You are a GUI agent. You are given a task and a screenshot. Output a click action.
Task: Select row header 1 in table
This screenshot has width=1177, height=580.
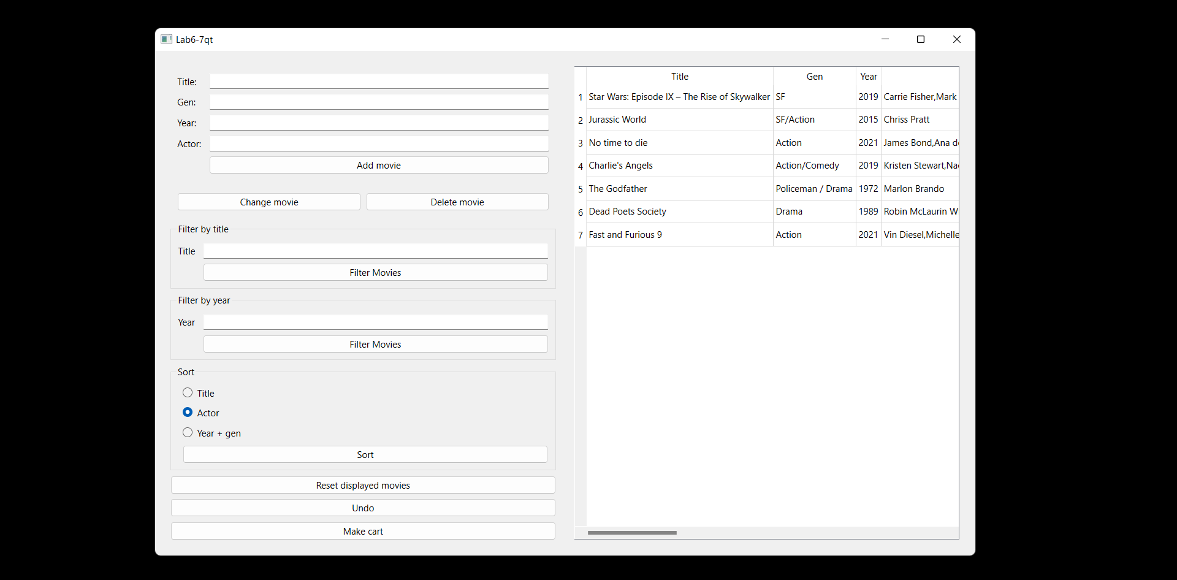(x=581, y=97)
